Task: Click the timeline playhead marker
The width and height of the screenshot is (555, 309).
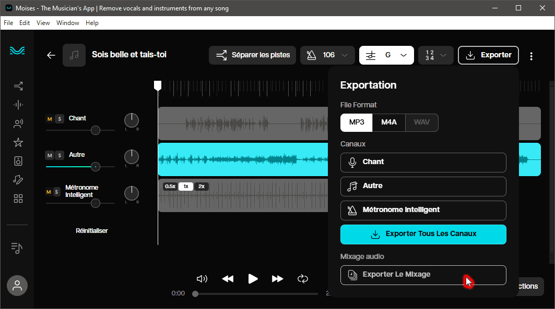Action: (x=158, y=85)
